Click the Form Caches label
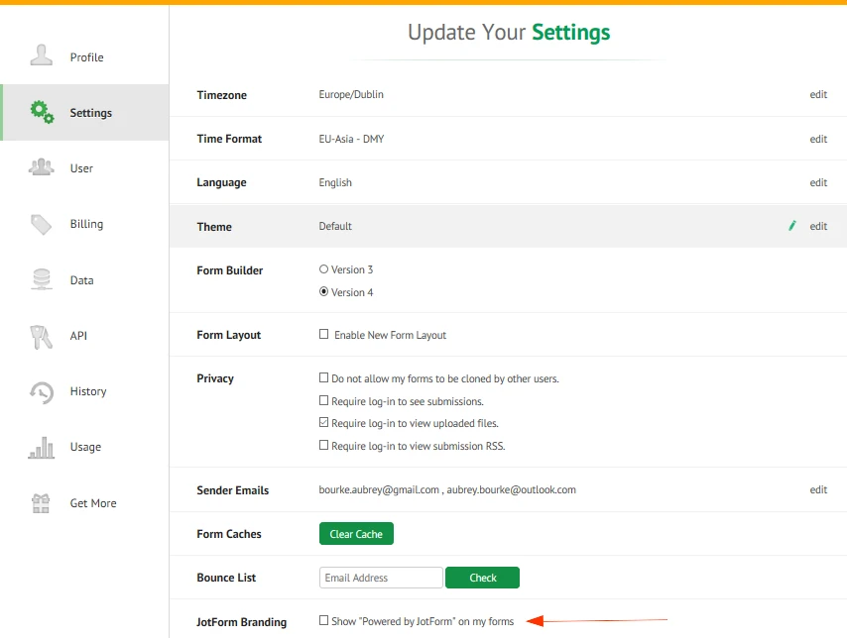847x638 pixels. click(x=229, y=534)
